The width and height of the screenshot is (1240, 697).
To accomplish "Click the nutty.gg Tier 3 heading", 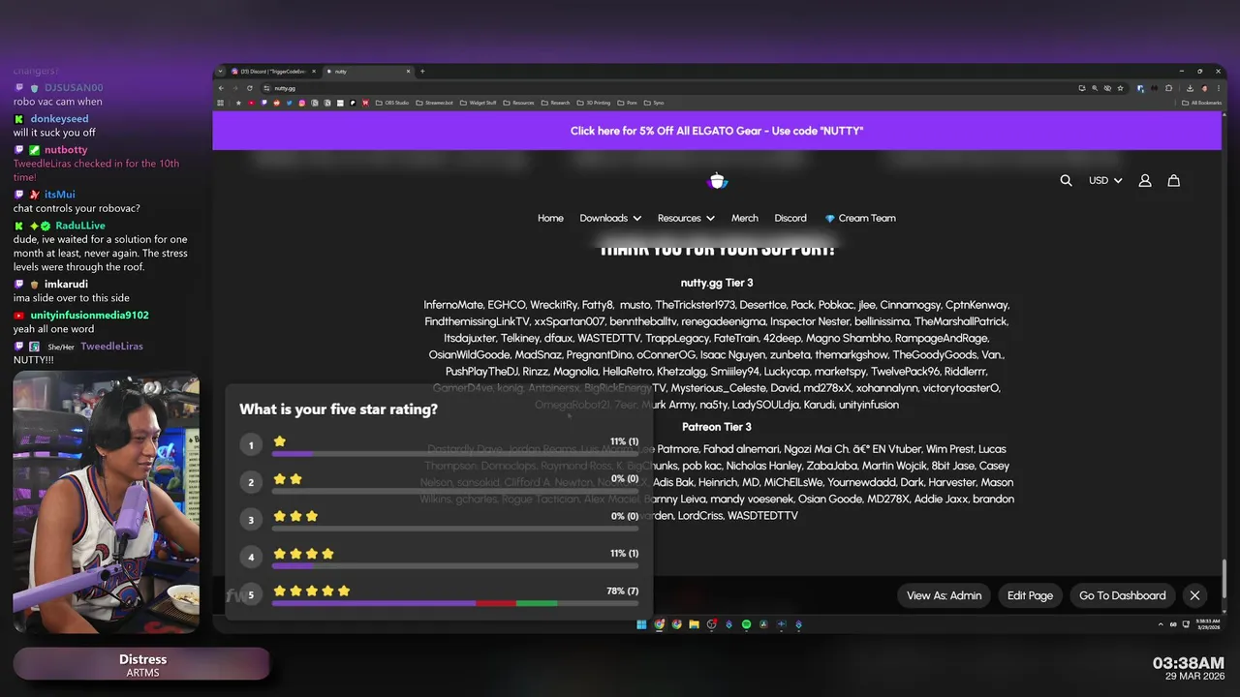I will click(x=717, y=283).
